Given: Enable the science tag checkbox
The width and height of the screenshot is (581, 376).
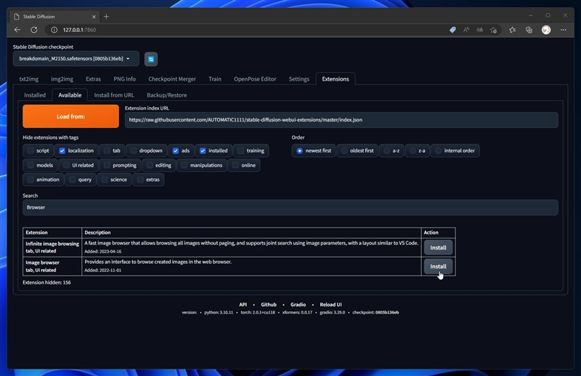Looking at the screenshot, I should tap(105, 180).
